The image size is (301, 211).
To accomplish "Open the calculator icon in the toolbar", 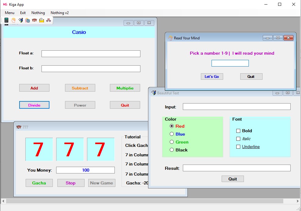I will pos(6,20).
